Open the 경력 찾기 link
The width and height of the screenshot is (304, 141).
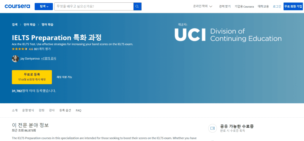(225, 7)
